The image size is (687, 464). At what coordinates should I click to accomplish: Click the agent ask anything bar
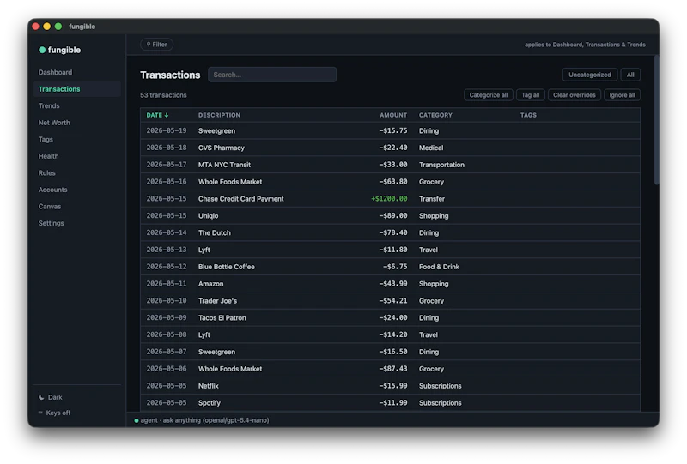[x=392, y=420]
